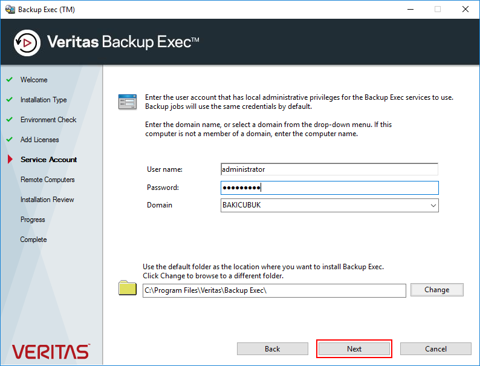Image resolution: width=480 pixels, height=366 pixels.
Task: Click the yellow folder icon
Action: pos(128,287)
